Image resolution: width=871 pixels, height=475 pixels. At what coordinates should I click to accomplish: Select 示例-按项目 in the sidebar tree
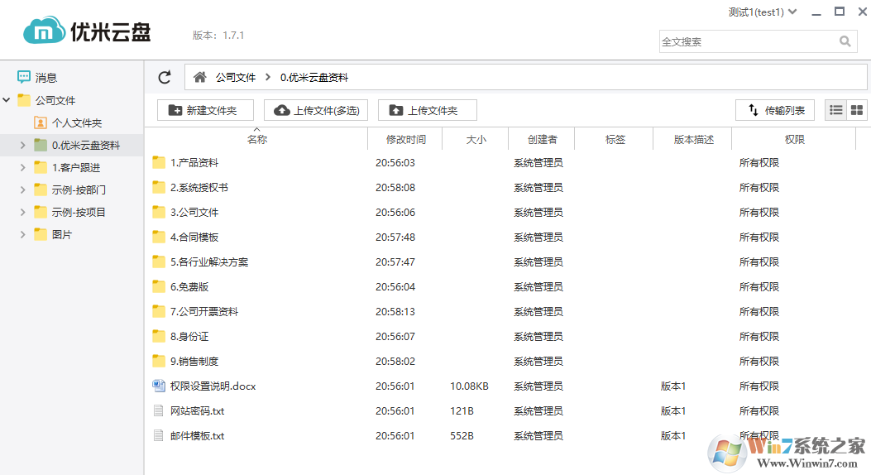tap(79, 212)
